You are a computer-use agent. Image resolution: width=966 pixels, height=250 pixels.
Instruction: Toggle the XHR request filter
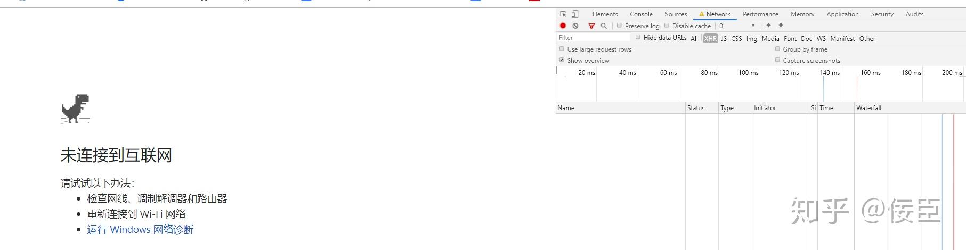coord(710,38)
